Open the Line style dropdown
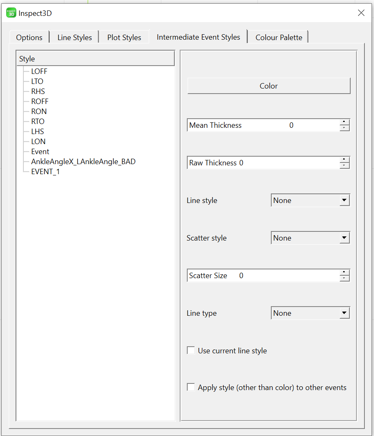 tap(310, 200)
